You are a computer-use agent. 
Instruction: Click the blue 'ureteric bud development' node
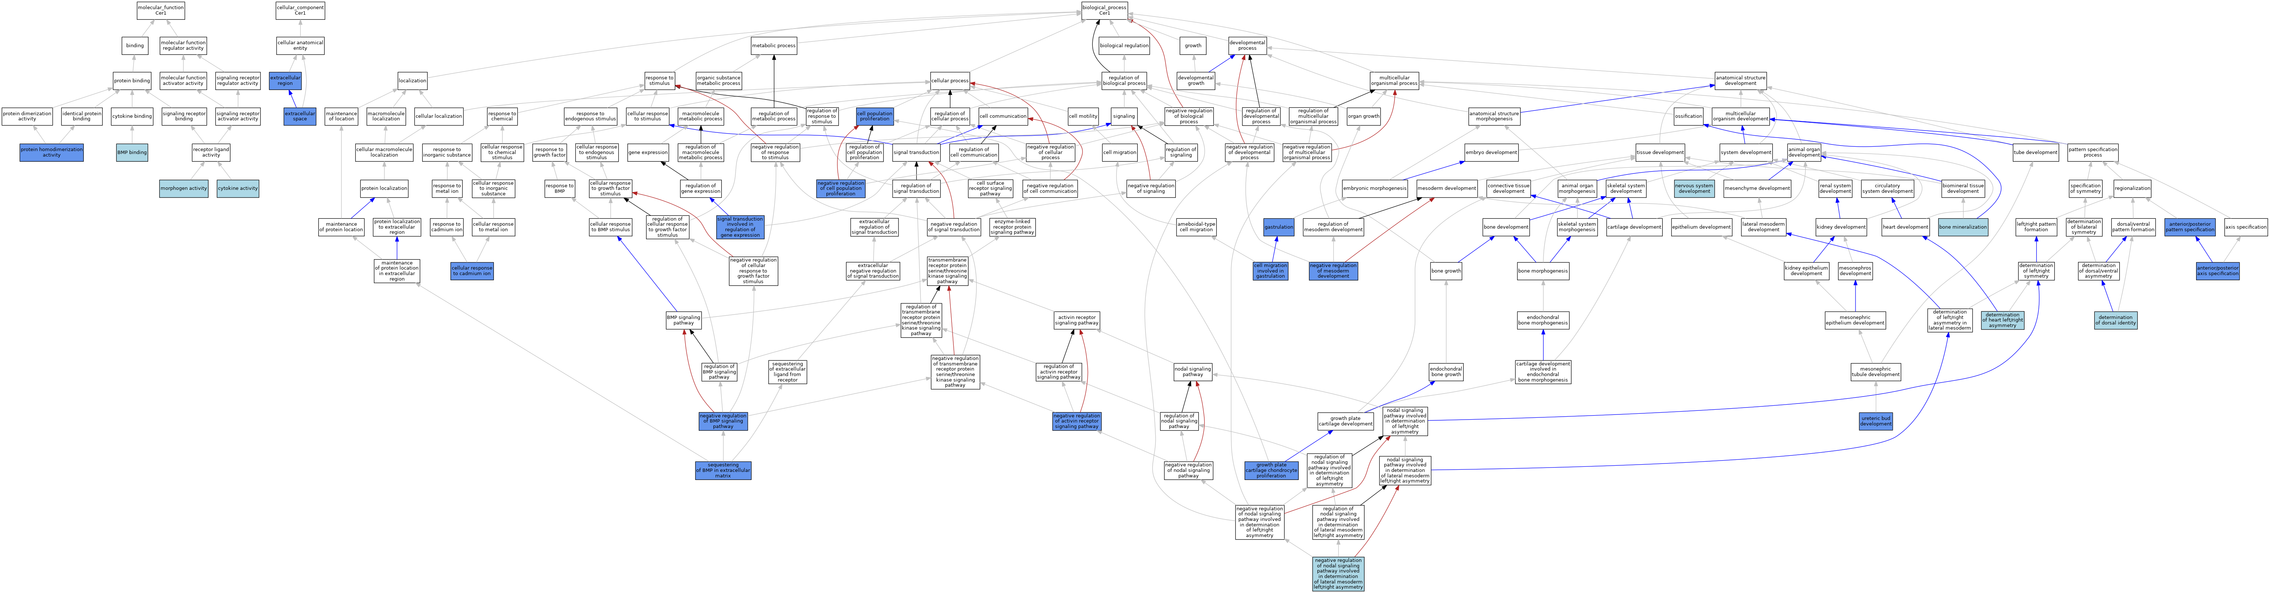pyautogui.click(x=1876, y=421)
